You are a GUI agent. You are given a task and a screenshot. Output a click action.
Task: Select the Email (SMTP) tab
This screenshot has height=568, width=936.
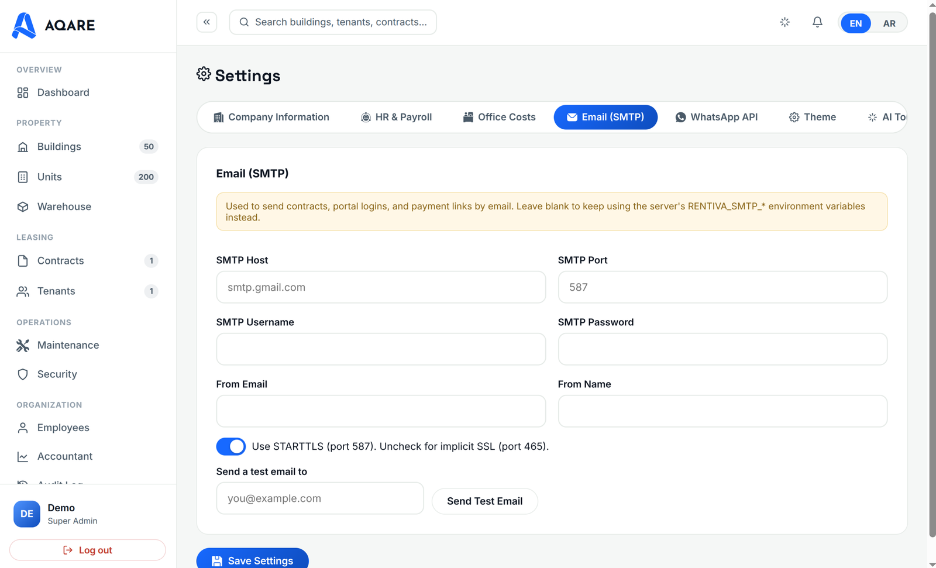coord(605,117)
